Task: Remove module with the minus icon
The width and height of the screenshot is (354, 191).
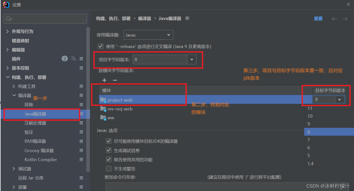Action: pos(115,80)
